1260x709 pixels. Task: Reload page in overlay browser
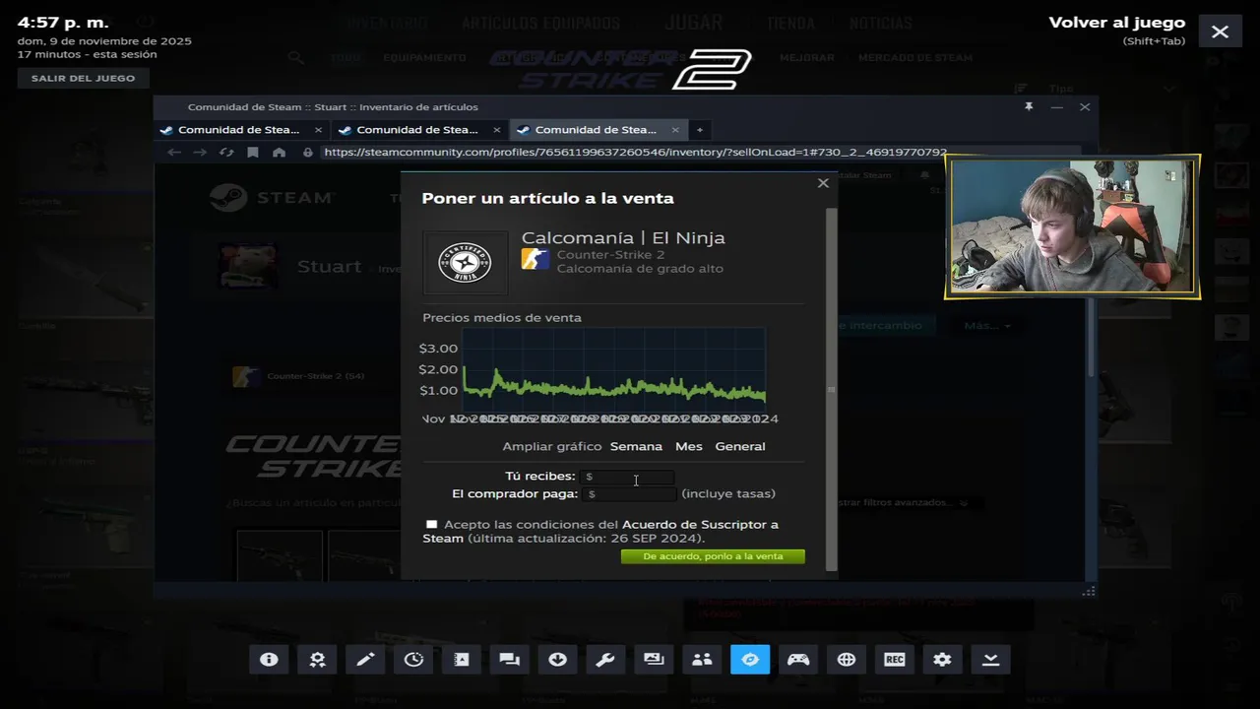point(226,153)
